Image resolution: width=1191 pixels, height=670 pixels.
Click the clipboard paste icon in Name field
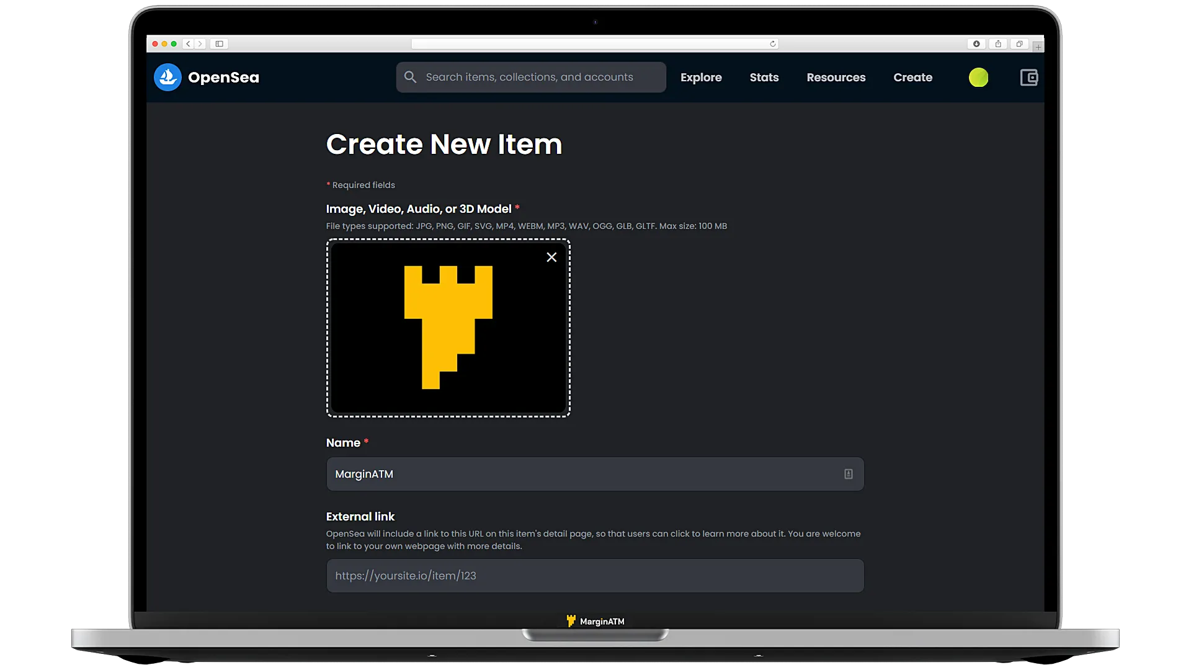(848, 474)
